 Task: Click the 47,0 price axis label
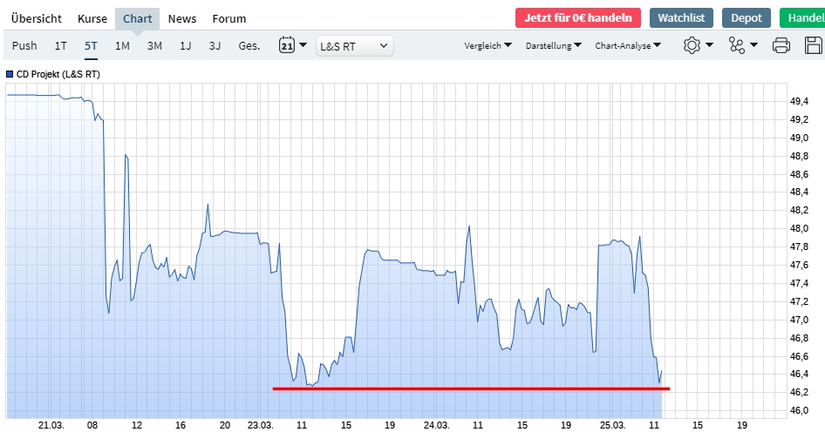tap(799, 320)
